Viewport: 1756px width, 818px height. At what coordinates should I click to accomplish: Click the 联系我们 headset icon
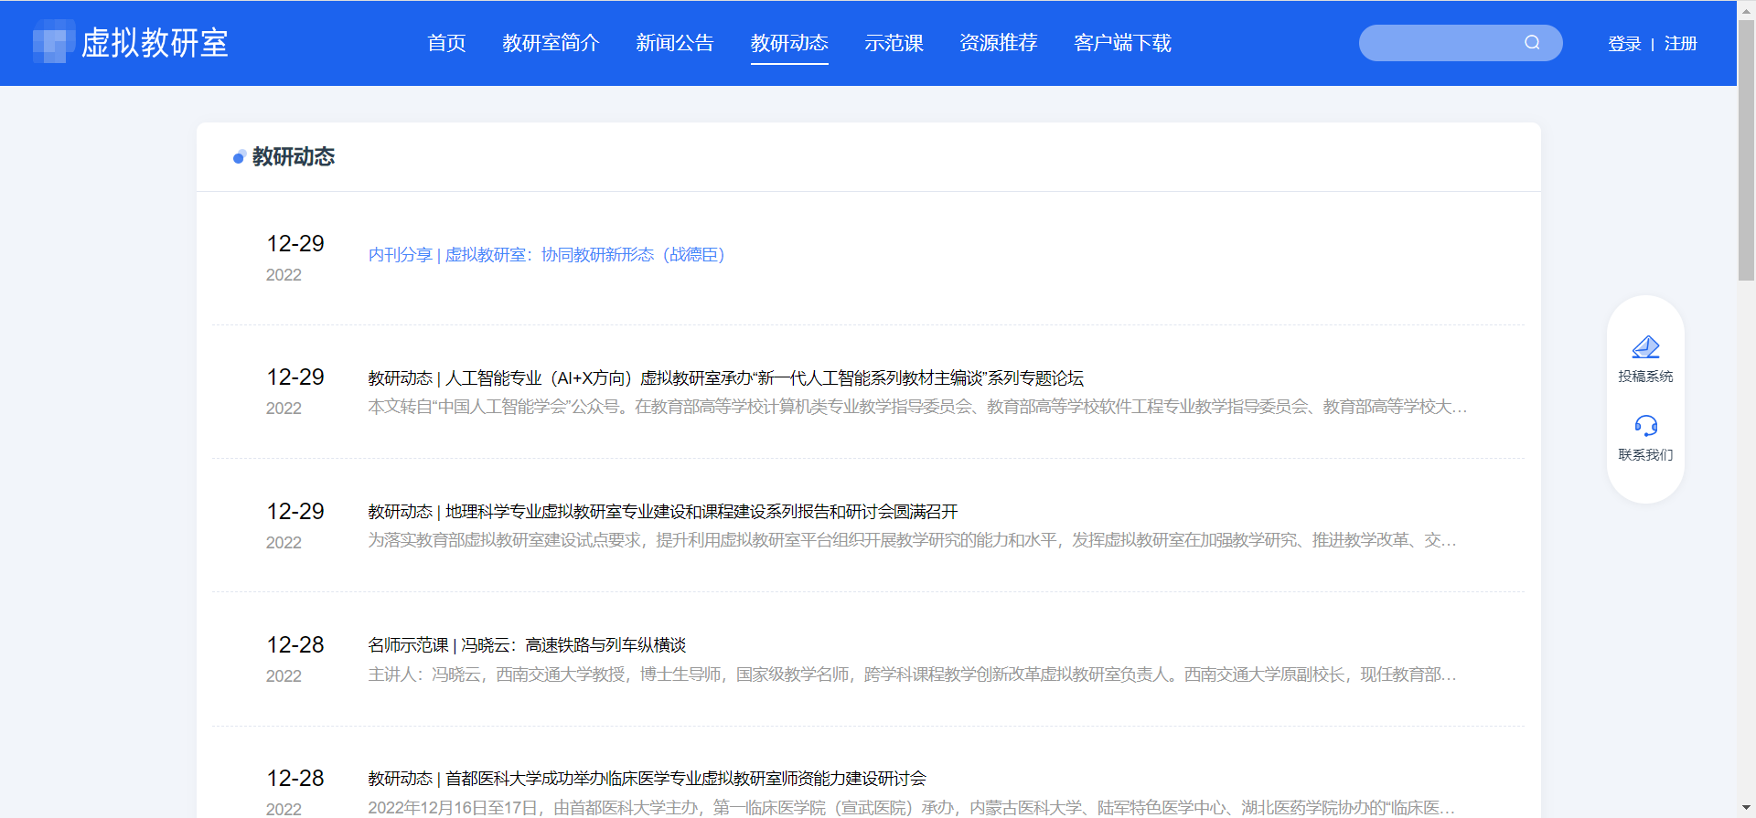1645,426
